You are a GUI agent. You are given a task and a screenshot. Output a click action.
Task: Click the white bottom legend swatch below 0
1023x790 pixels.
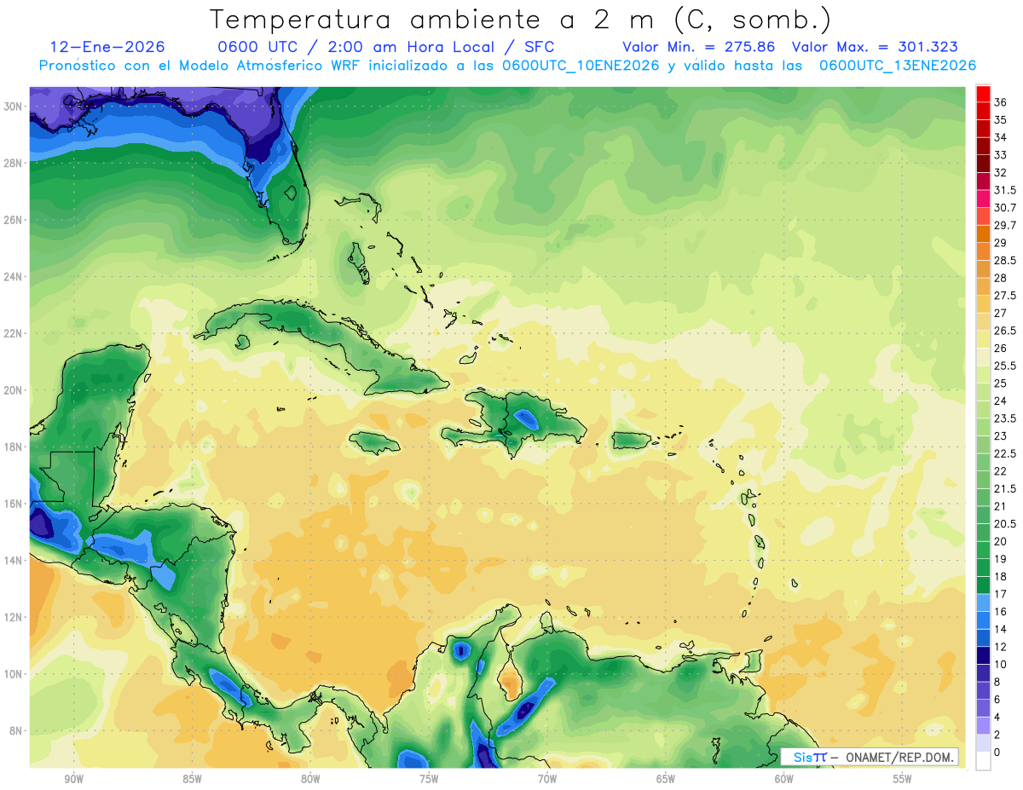pyautogui.click(x=983, y=761)
